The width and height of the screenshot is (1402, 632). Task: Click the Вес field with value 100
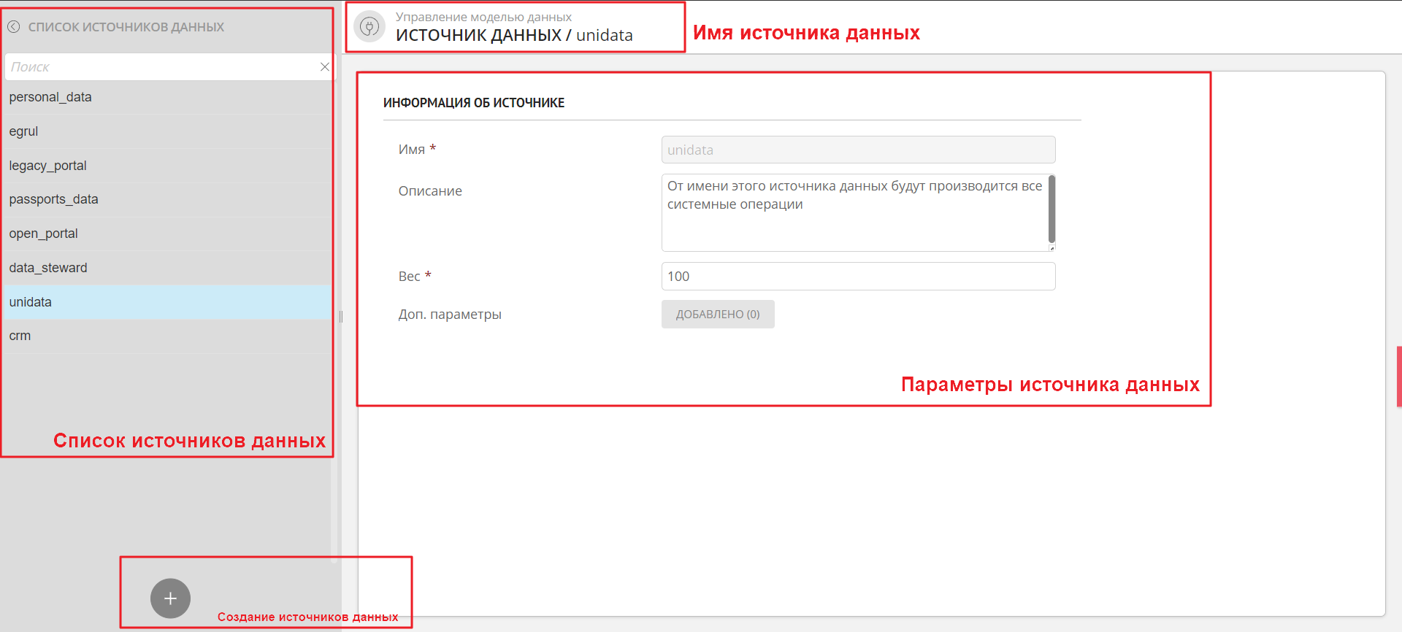pos(858,277)
